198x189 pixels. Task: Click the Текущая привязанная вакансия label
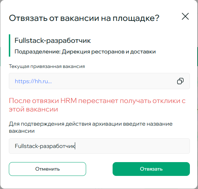pyautogui.click(x=47, y=67)
